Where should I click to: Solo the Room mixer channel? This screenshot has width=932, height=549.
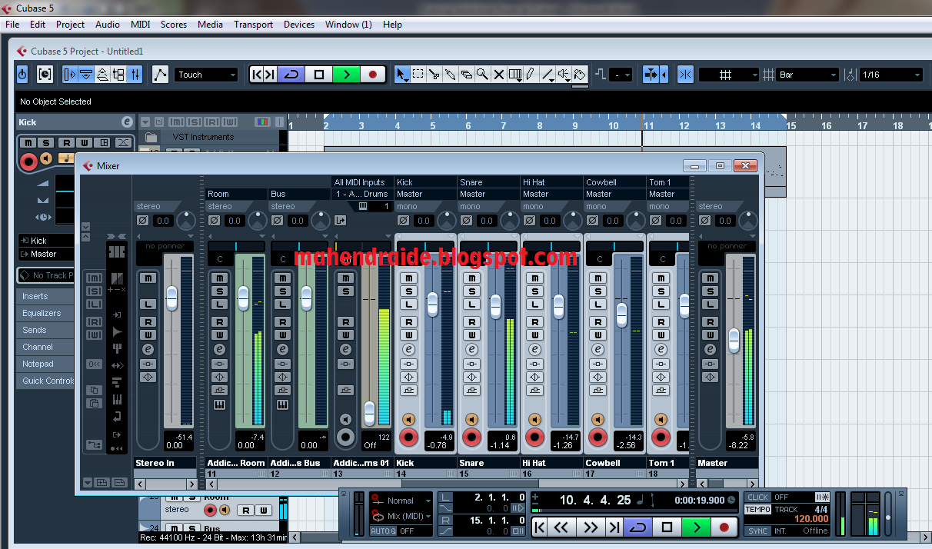219,291
